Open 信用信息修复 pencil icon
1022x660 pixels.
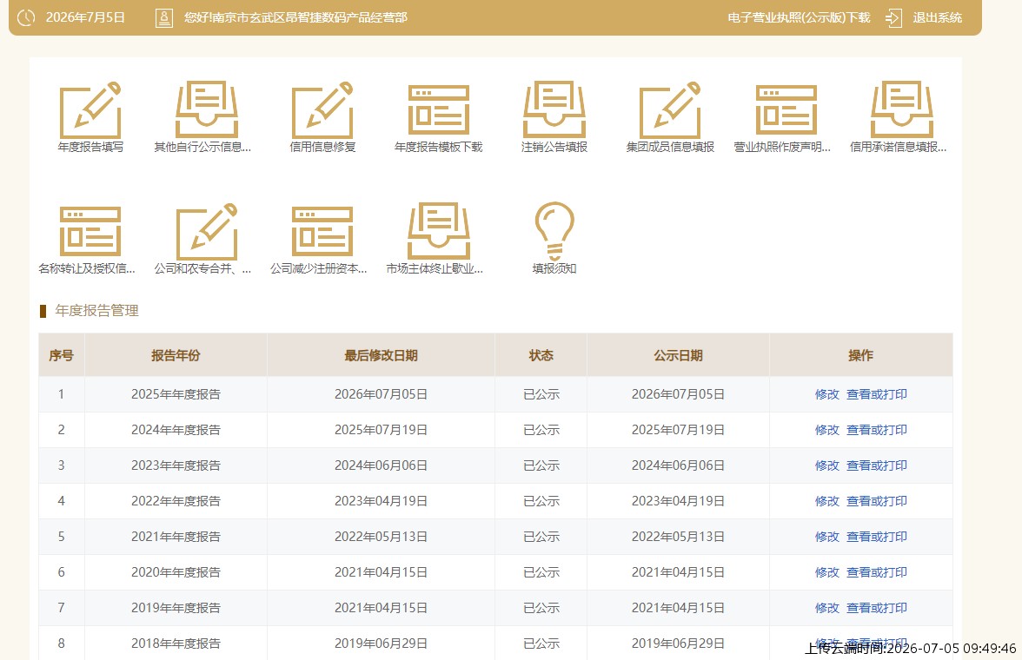coord(322,110)
